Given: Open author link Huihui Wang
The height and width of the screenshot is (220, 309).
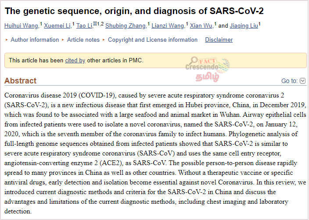Looking at the screenshot, I should pos(22,25).
